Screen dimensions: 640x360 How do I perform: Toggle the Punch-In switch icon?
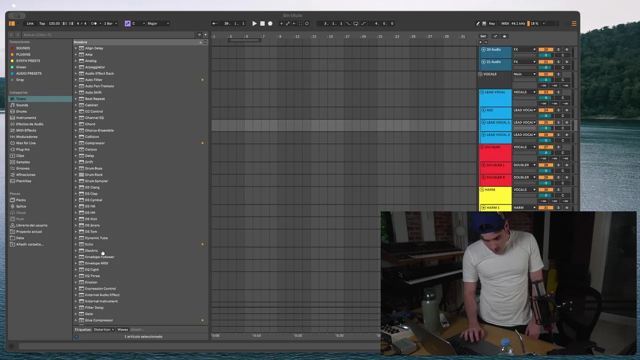tap(348, 23)
